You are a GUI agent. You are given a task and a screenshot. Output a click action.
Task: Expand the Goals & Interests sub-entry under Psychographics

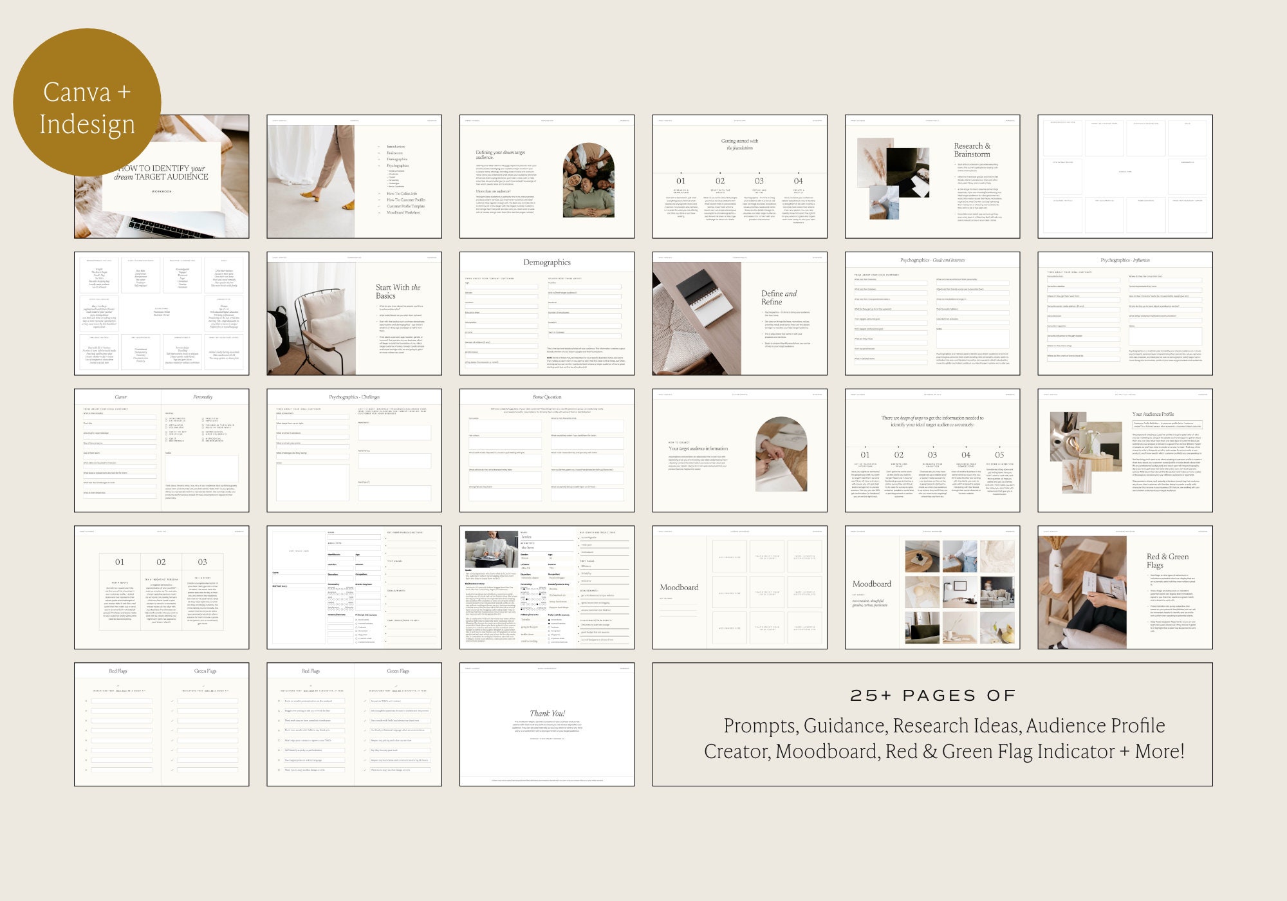[x=395, y=171]
